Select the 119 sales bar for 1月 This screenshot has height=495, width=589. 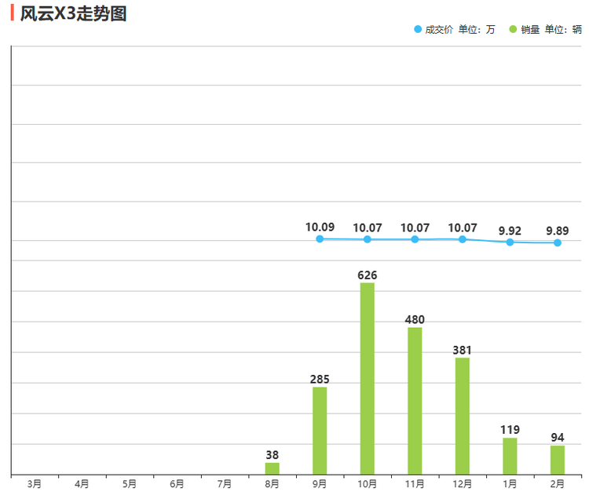point(510,456)
